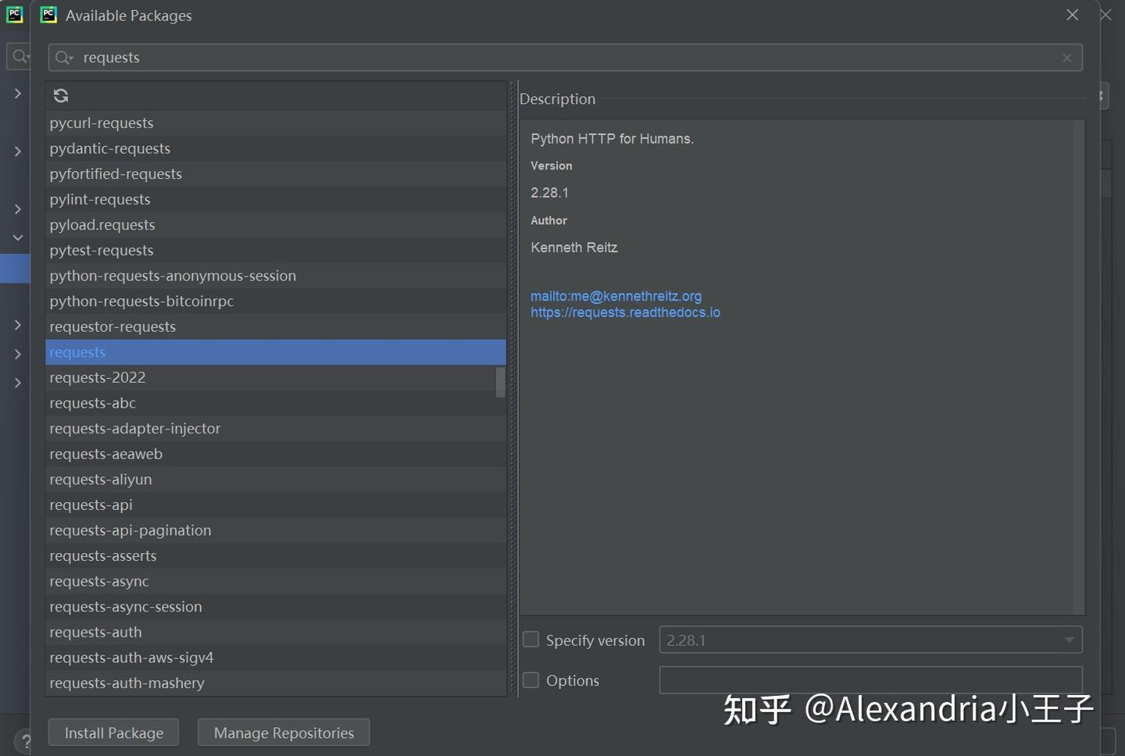Select requests-auth-aws-sigv4 package
The width and height of the screenshot is (1125, 756).
point(276,658)
